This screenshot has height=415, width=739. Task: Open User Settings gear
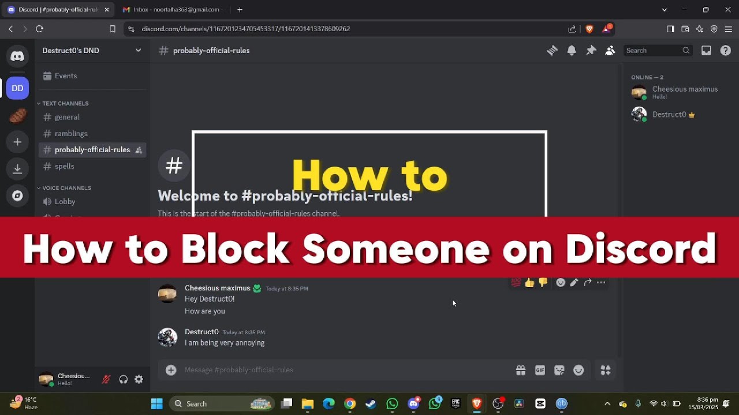(139, 379)
